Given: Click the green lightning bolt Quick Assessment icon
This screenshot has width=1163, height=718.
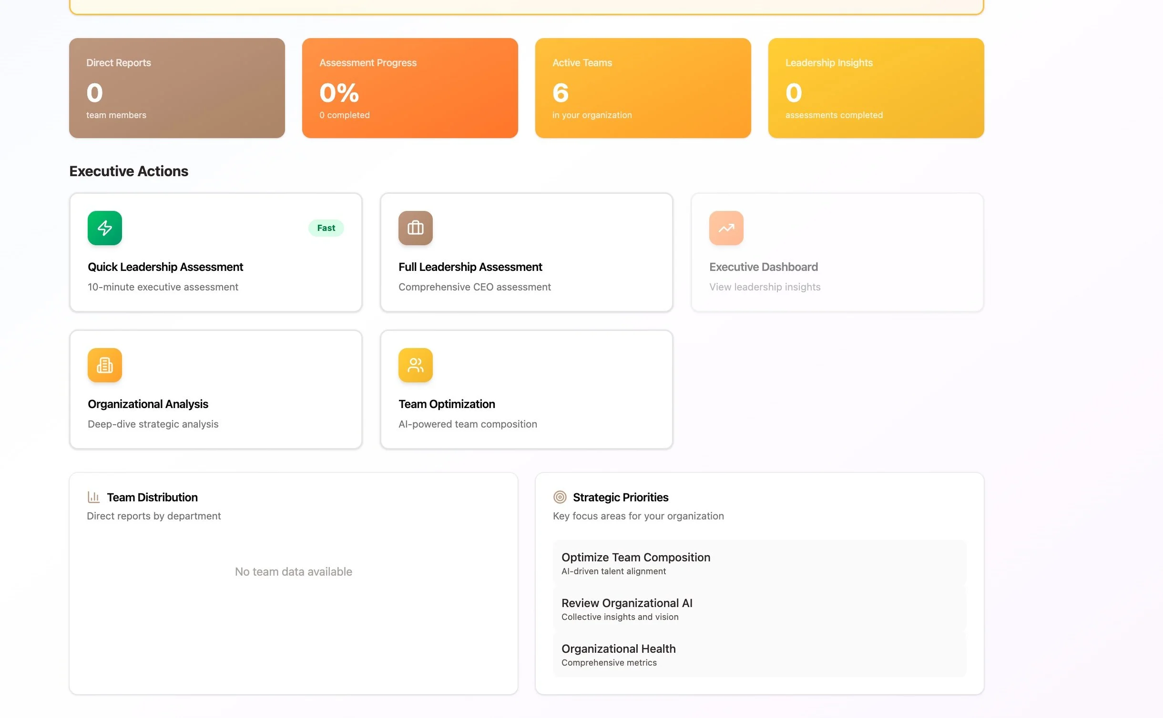Looking at the screenshot, I should (105, 228).
